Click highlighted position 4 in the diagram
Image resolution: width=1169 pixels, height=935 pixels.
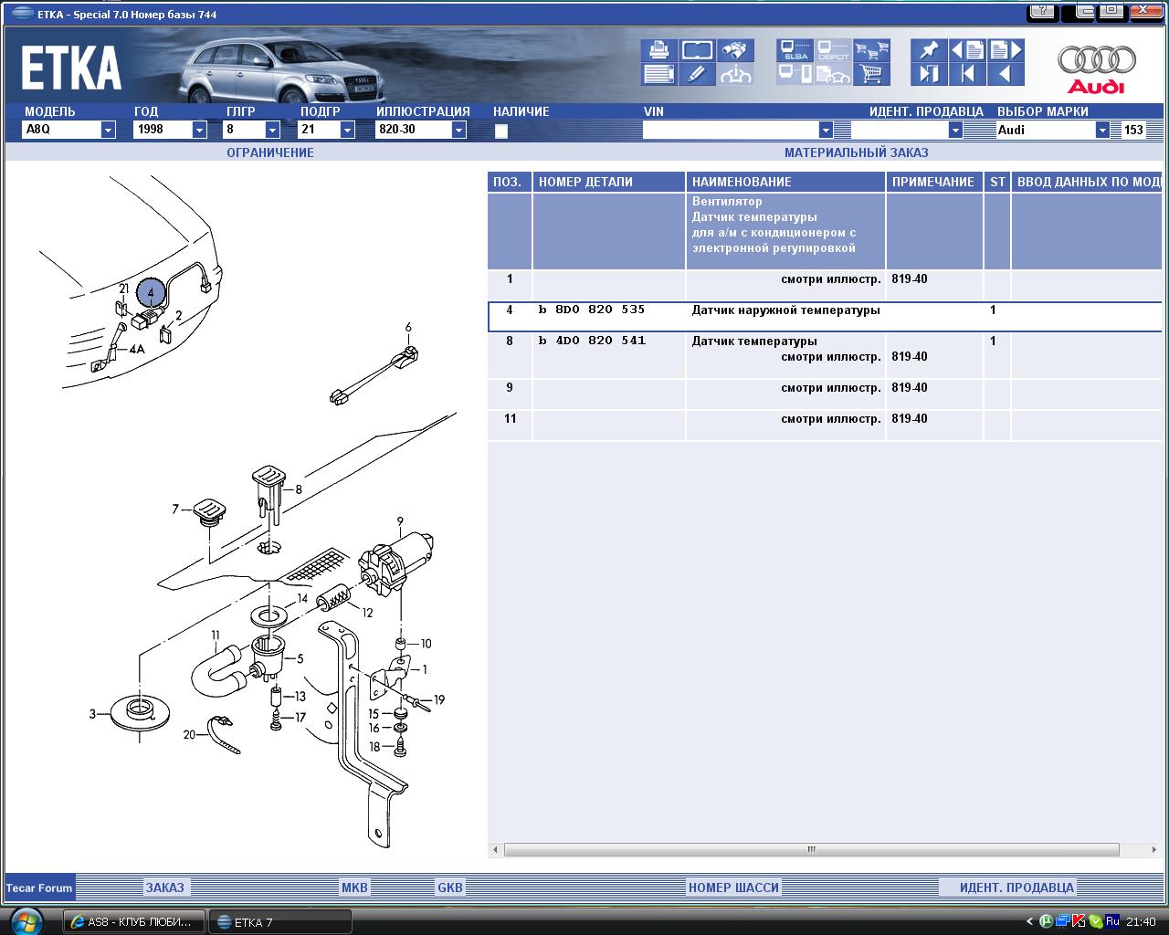coord(151,292)
